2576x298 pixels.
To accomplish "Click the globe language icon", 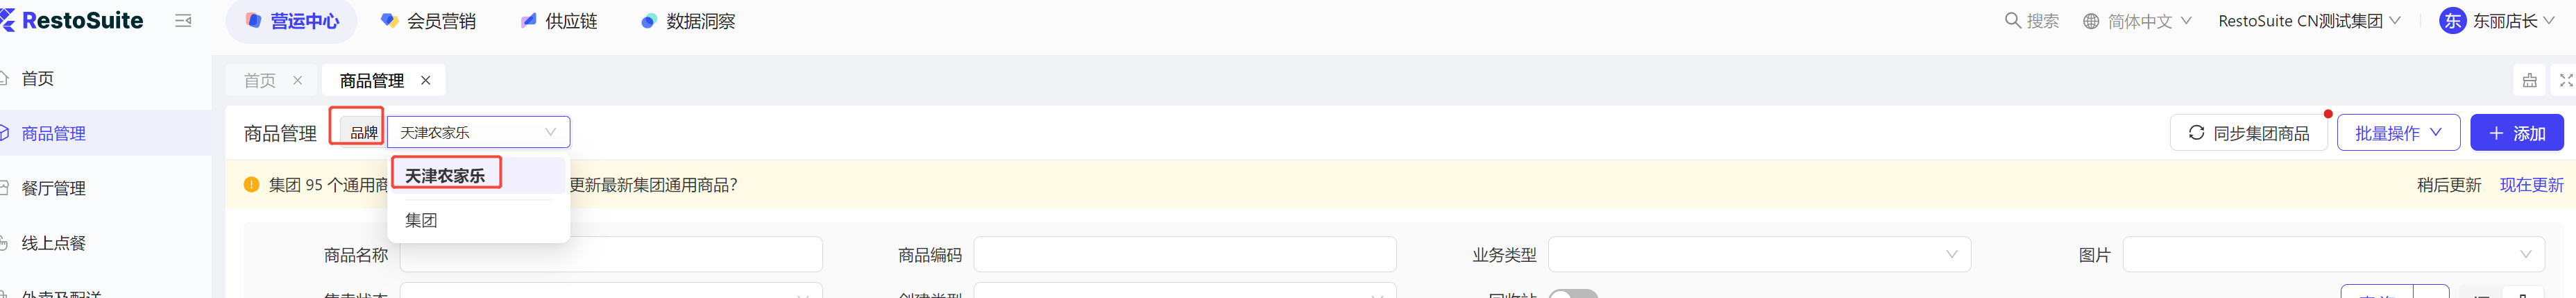I will 2091,21.
